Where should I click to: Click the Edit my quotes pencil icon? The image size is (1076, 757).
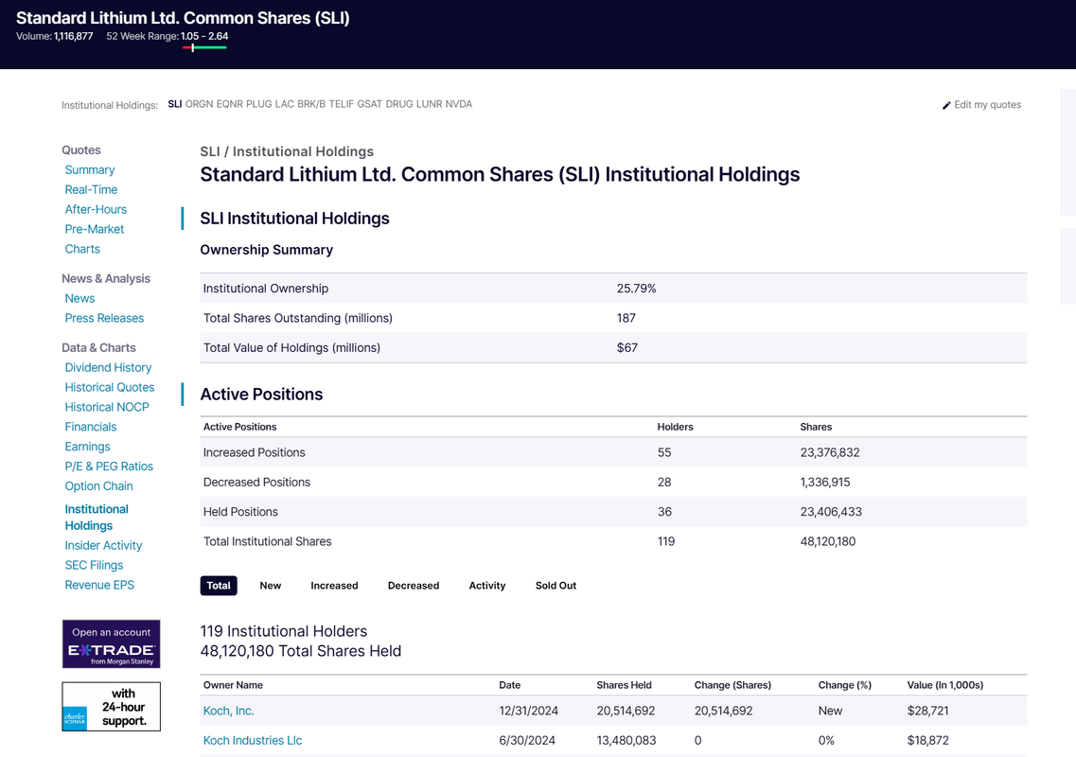[x=946, y=105]
